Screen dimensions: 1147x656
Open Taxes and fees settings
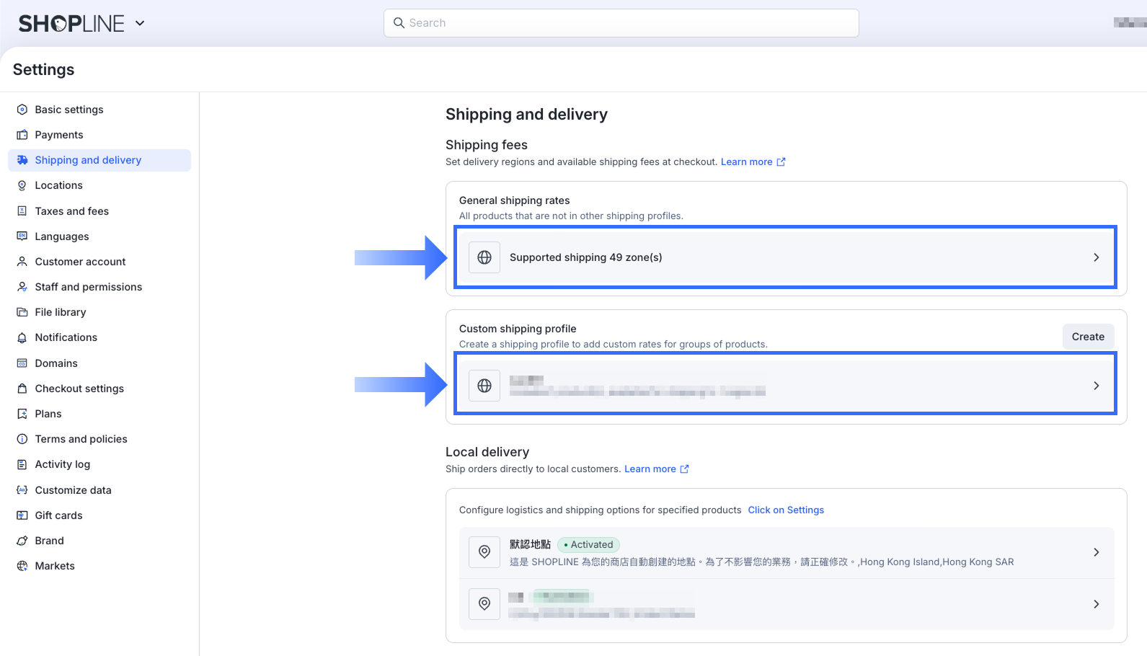(71, 211)
